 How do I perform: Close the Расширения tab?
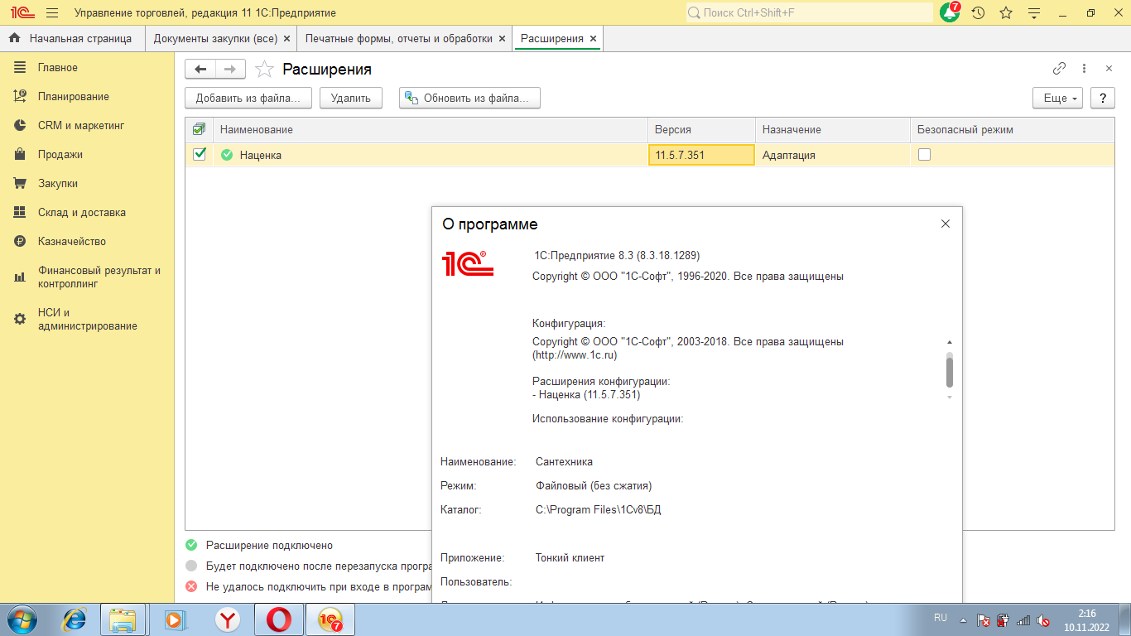pos(593,39)
